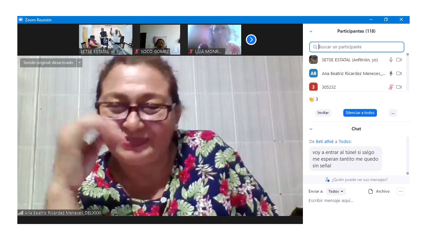Collapse the Chat panel chevron
Viewport: 427px width, 240px height.
coord(311,129)
